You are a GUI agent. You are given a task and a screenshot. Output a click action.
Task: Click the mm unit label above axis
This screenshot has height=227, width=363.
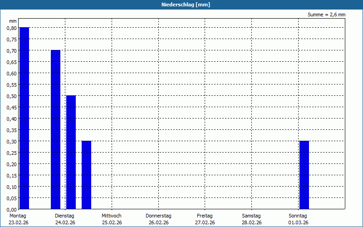point(13,21)
